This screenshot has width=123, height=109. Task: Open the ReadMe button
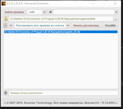pyautogui.click(x=111, y=25)
